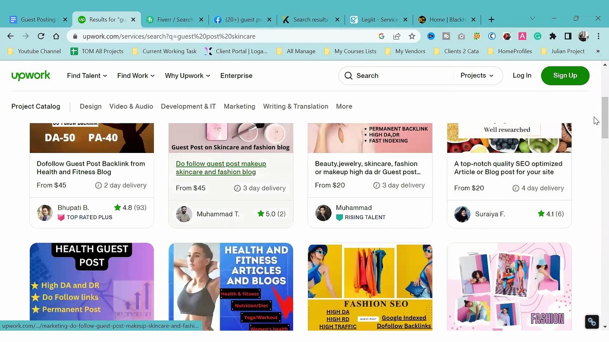The image size is (609, 342).
Task: Open the Extensions puzzle icon
Action: [x=553, y=36]
